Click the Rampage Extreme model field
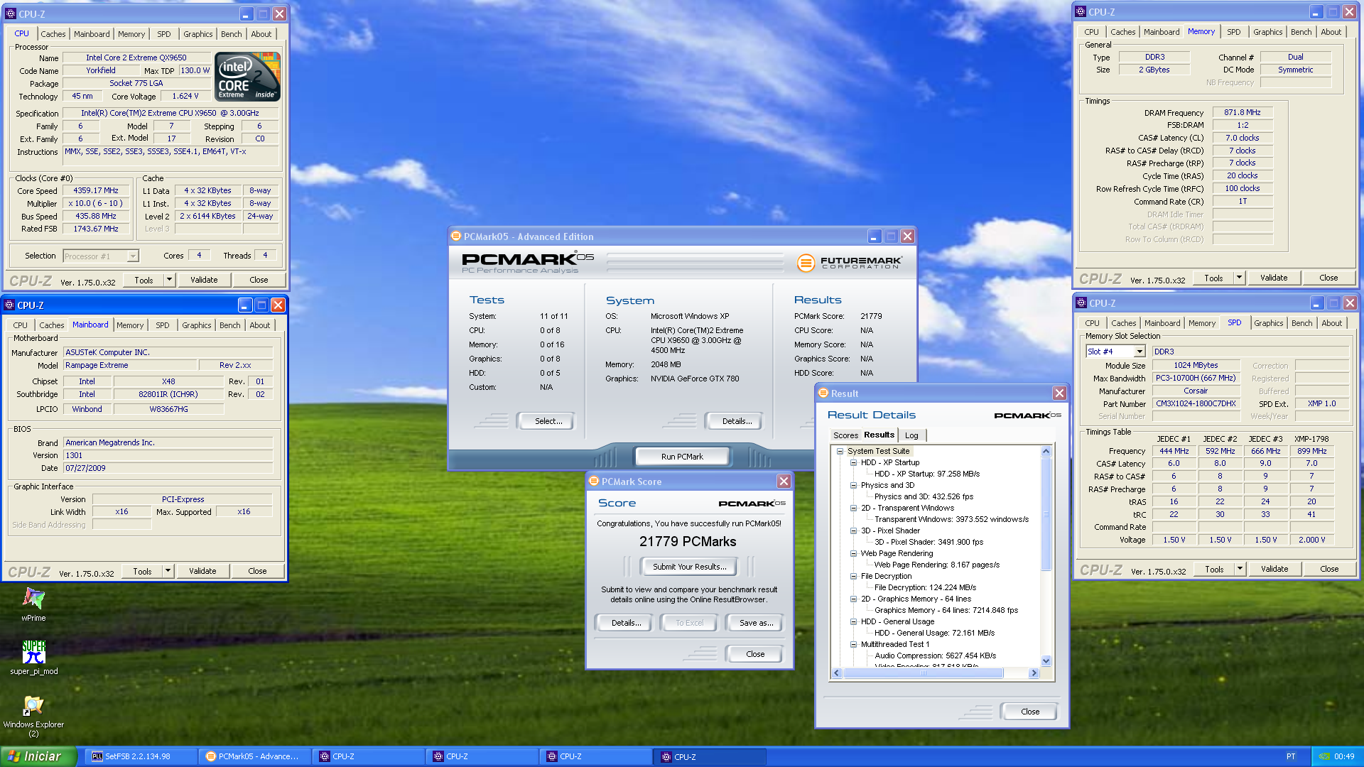 coord(130,365)
